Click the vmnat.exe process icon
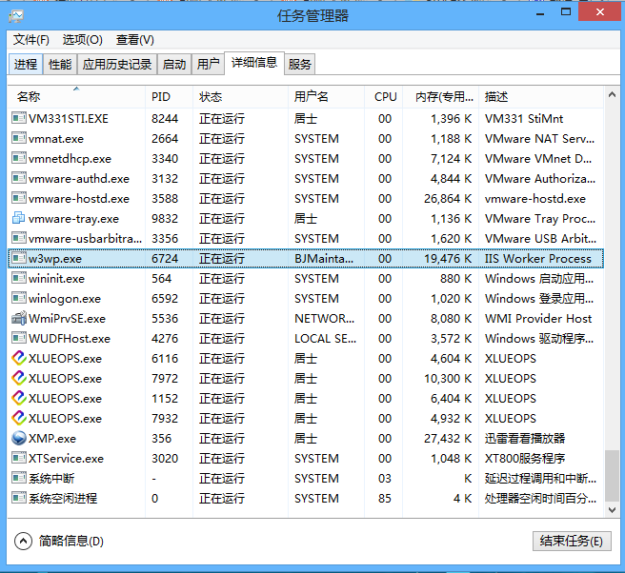625x573 pixels. [x=19, y=138]
